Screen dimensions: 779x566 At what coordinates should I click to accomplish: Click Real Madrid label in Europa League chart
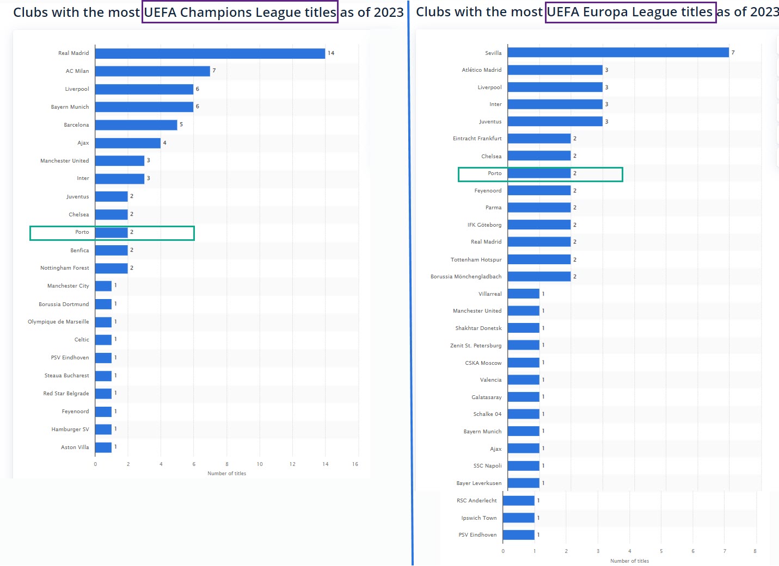(486, 242)
